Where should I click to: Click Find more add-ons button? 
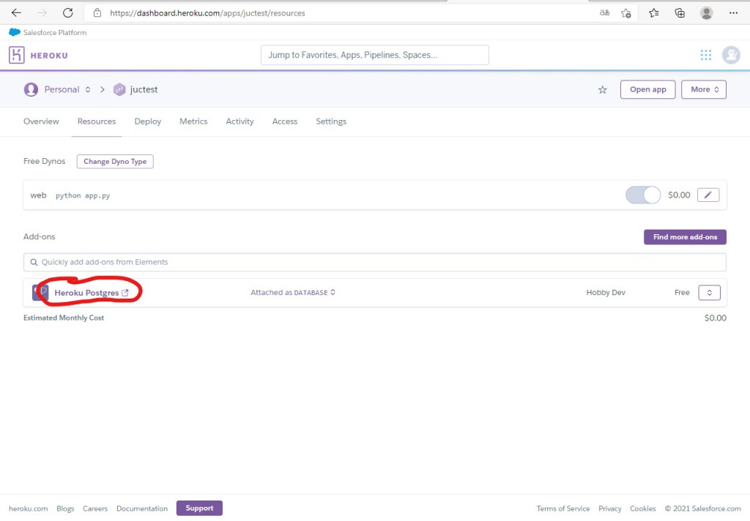[685, 236]
